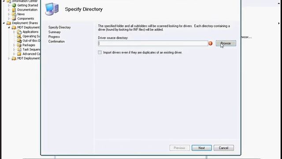Select the Progress wizard step

coord(54,37)
